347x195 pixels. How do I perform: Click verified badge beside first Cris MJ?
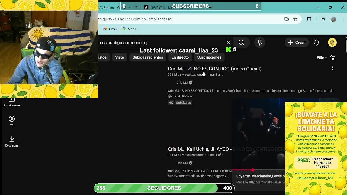191,83
